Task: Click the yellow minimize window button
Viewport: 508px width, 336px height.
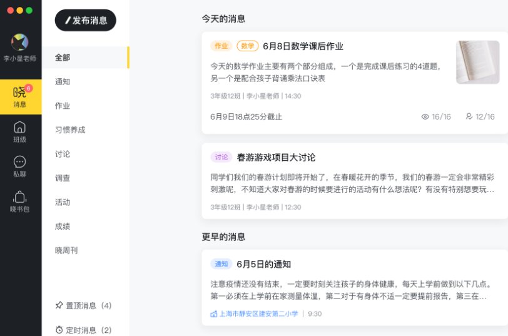Action: tap(20, 11)
